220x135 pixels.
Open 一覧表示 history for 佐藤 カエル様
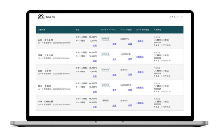click(140, 57)
